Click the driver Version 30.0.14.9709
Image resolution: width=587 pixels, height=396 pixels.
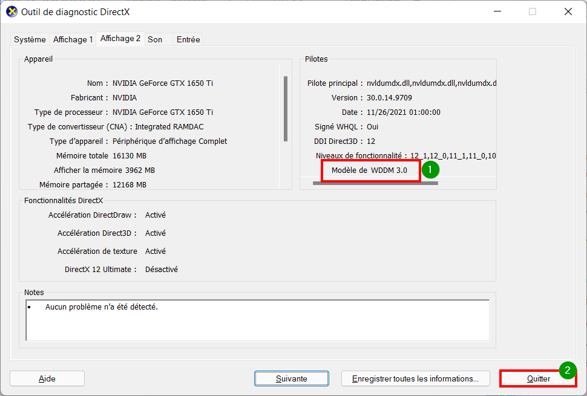pos(389,98)
